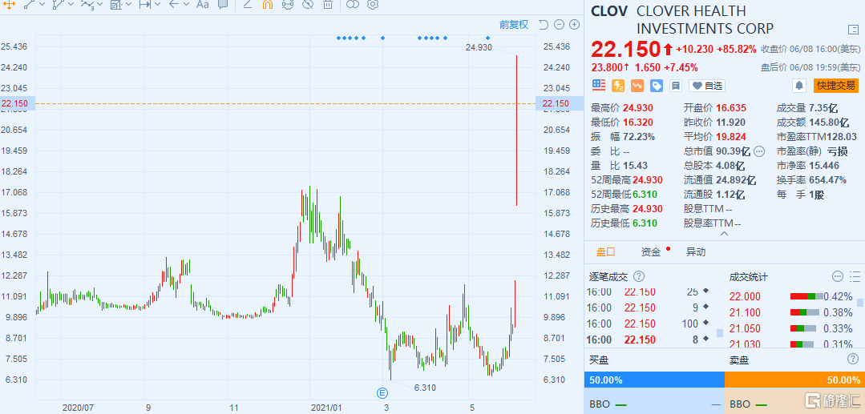
Task: Click more options icon beside 成交统计
Action: 838,276
